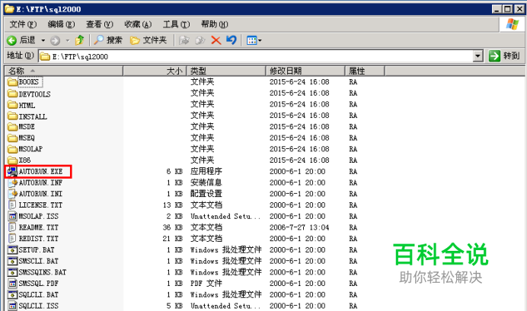
Task: Select the HTML folder icon
Action: (x=12, y=105)
